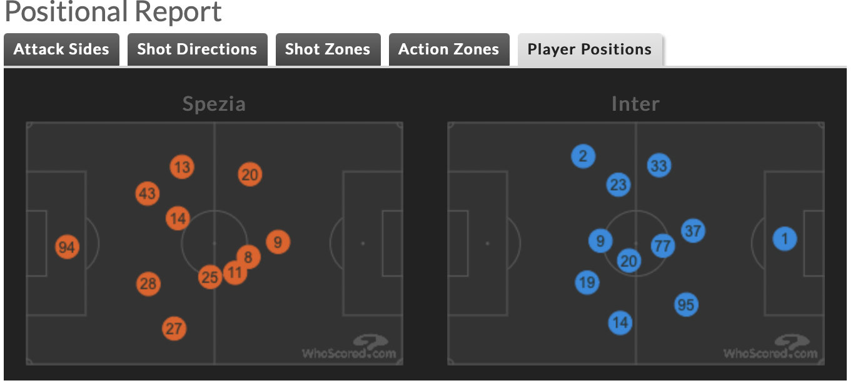853x383 pixels.
Task: Click WhoScored.com logo on Inter pitch
Action: coord(770,348)
